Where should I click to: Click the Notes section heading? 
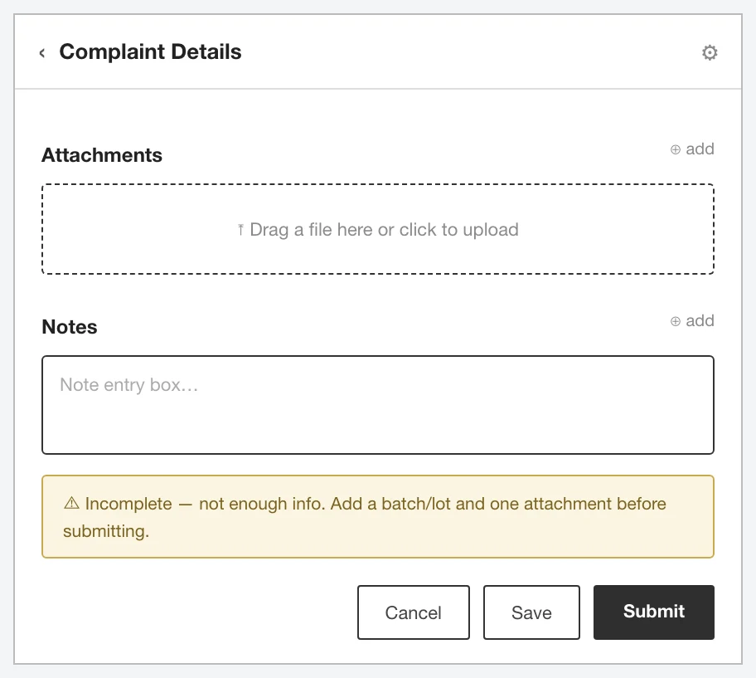[x=70, y=327]
